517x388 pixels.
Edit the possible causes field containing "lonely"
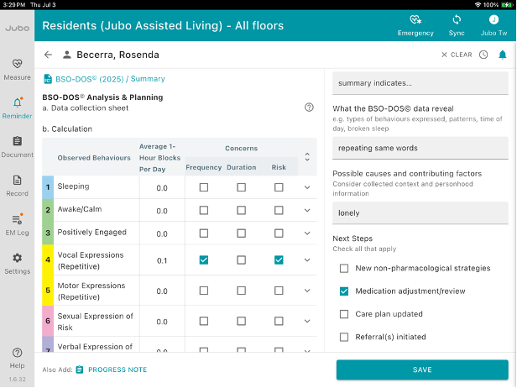tap(420, 213)
